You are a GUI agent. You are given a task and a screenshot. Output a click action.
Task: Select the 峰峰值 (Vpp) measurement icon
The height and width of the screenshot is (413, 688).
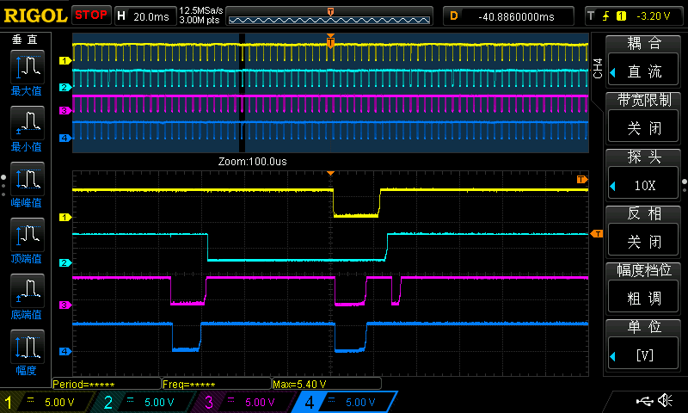tap(28, 179)
